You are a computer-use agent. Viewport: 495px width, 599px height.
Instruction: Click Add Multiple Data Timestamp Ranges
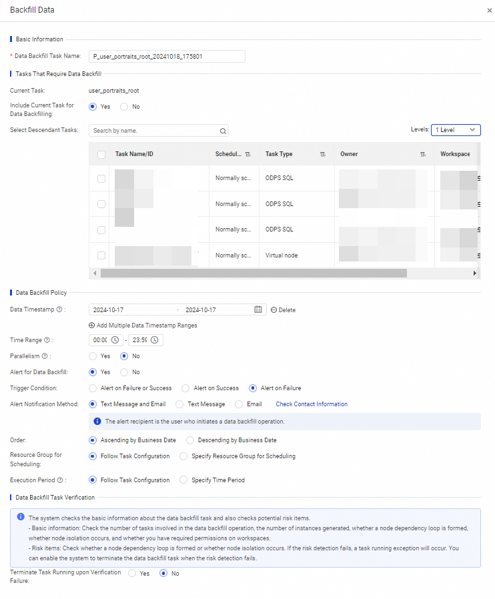(x=143, y=326)
